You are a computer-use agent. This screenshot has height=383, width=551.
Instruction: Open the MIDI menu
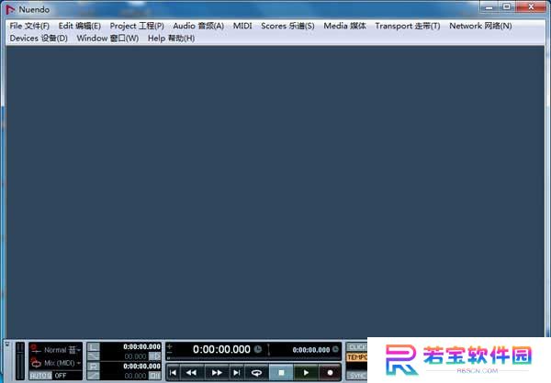(x=242, y=26)
